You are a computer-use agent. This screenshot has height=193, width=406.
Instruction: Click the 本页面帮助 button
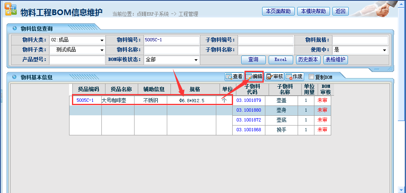click(278, 11)
